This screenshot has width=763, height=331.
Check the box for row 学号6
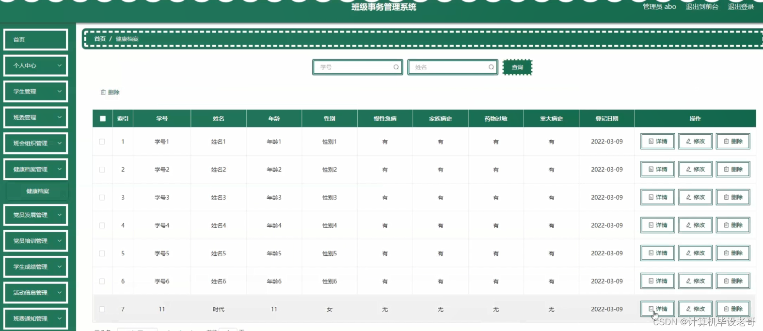coord(102,281)
